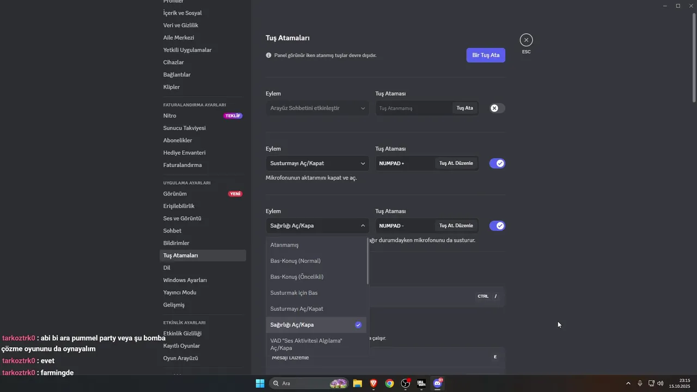Screen dimensions: 697x392
Task: Open File Explorer from taskbar
Action: pyautogui.click(x=357, y=383)
